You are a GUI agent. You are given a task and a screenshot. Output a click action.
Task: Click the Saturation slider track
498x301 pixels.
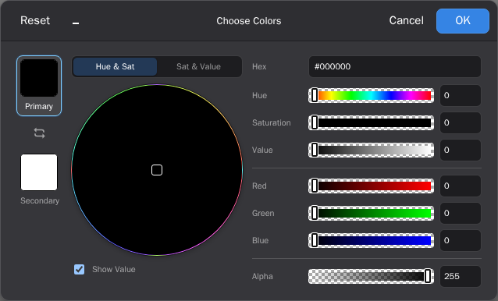click(371, 122)
